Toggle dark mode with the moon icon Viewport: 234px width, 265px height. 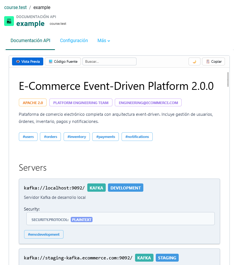point(194,62)
